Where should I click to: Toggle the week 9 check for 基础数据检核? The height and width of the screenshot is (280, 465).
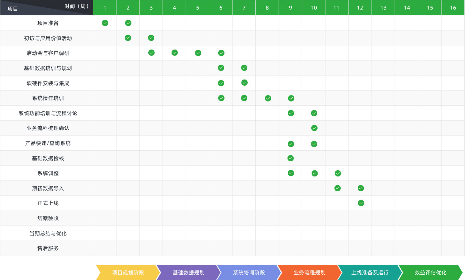(x=291, y=158)
